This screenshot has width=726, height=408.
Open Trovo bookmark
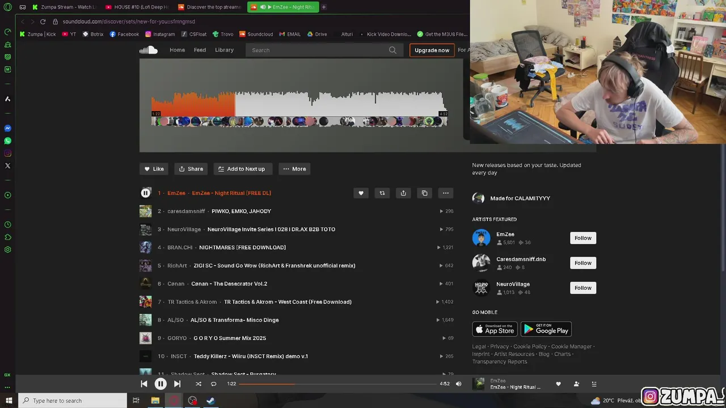(x=223, y=34)
